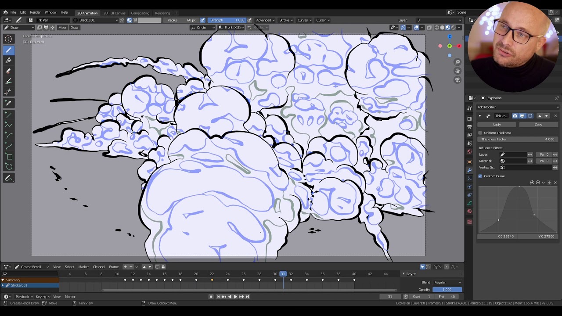Click the viewport zoom magnifier icon

pyautogui.click(x=458, y=62)
